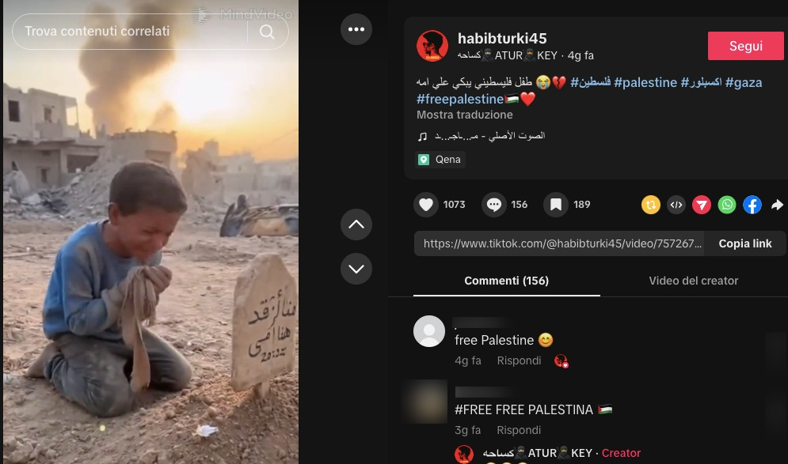Viewport: 788px width, 464px height.
Task: Share to WhatsApp
Action: pyautogui.click(x=727, y=205)
